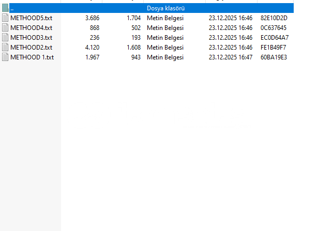Click the 3.686 size value
Image resolution: width=318 pixels, height=231 pixels.
92,18
